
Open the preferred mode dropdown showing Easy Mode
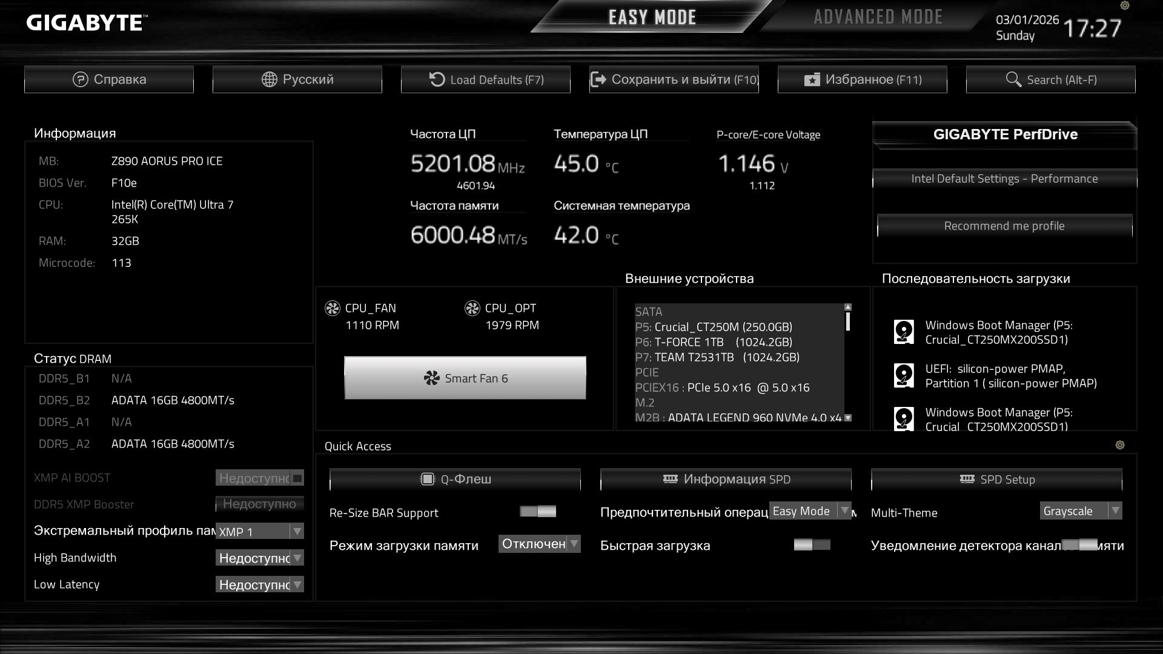pos(810,510)
